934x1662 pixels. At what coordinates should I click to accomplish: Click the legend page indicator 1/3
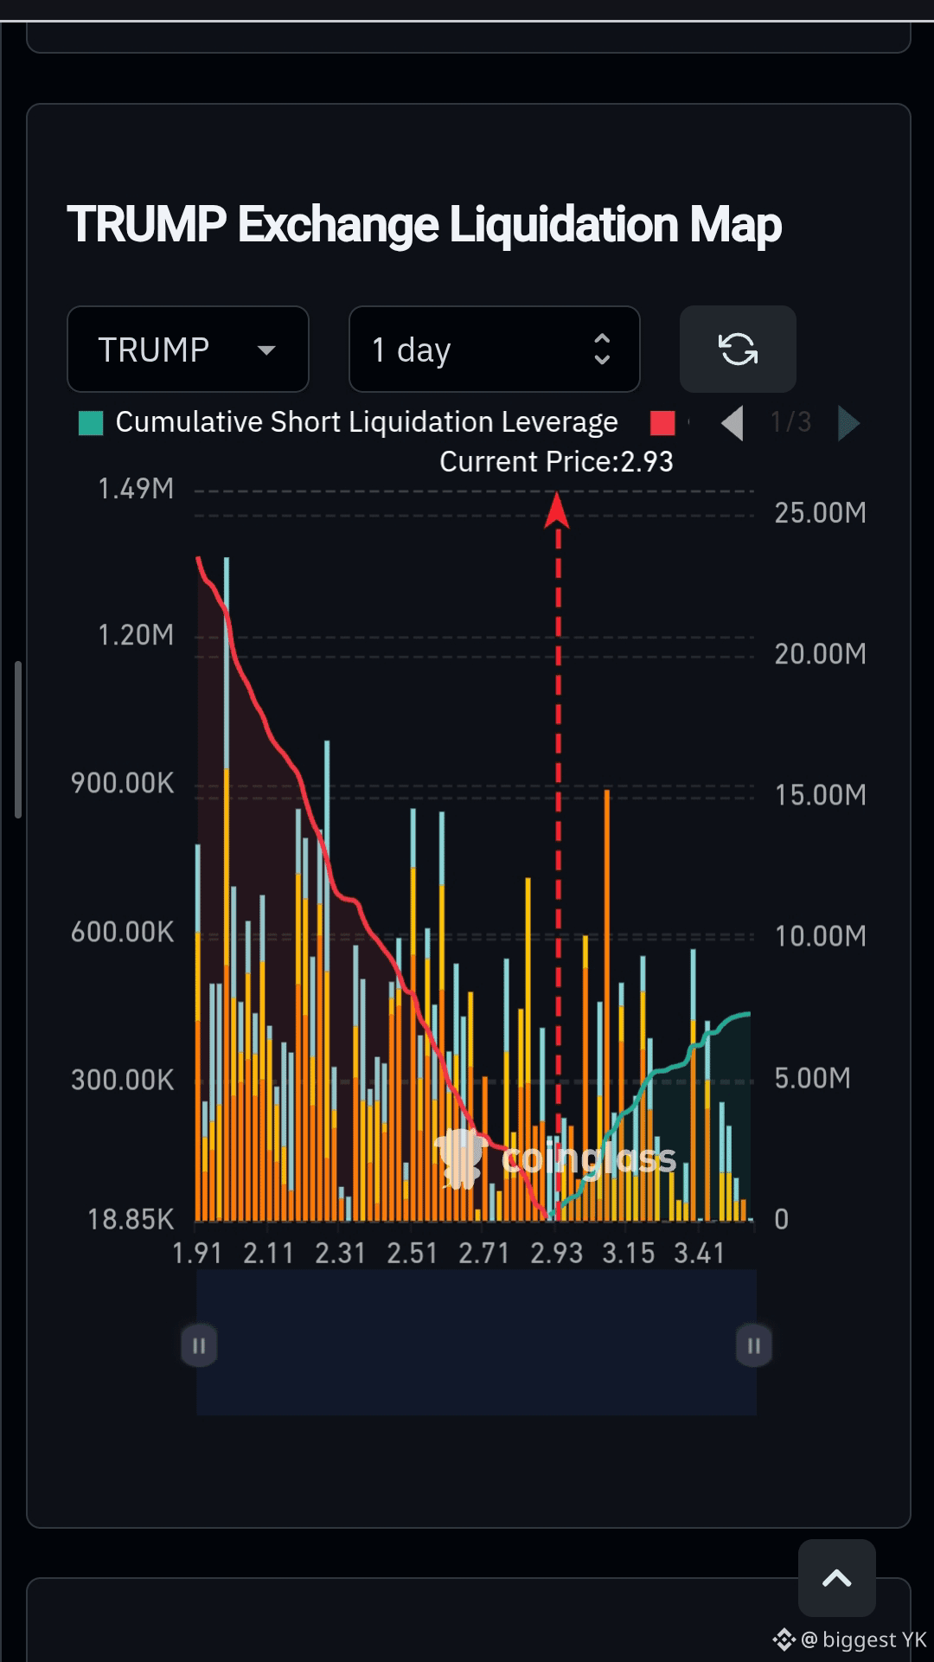(791, 422)
